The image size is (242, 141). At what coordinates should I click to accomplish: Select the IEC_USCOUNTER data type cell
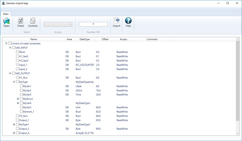click(x=85, y=65)
